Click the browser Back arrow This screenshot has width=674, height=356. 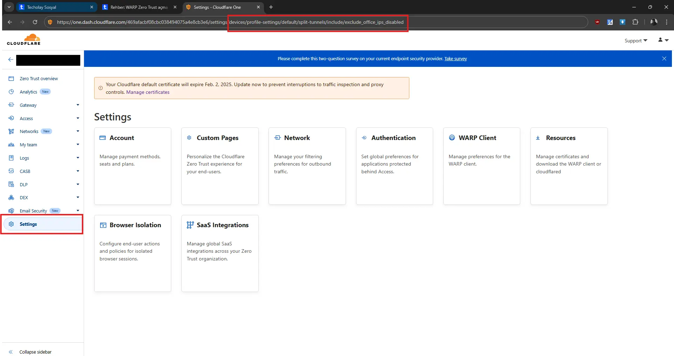(10, 22)
